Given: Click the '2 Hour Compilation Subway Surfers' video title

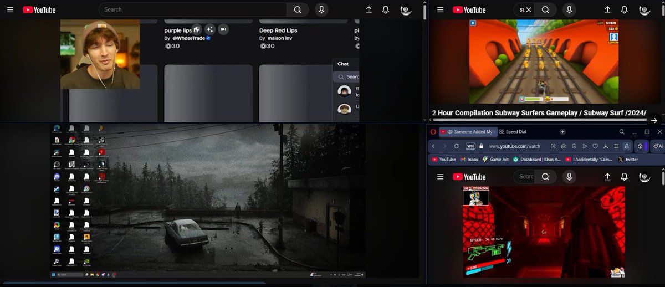Looking at the screenshot, I should [x=539, y=112].
